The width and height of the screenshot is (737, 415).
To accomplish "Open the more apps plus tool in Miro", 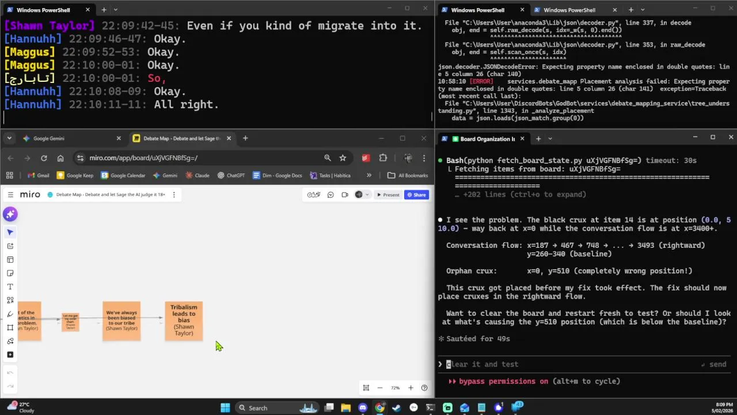I will (x=10, y=354).
